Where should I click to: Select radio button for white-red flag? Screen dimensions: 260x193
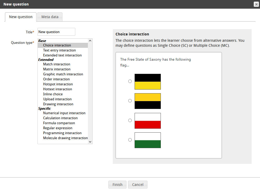point(130,120)
